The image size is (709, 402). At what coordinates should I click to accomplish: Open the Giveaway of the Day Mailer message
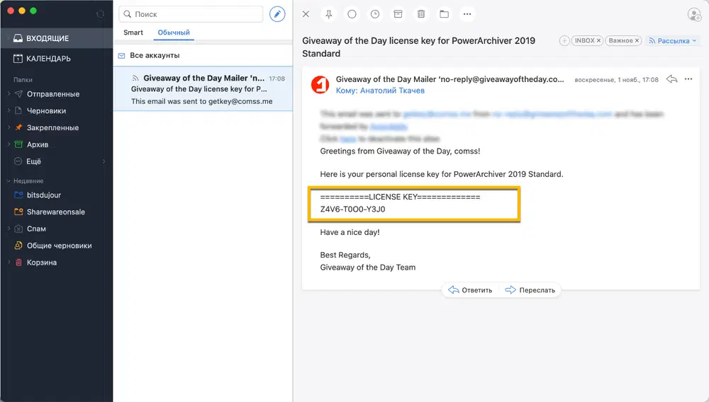(x=203, y=89)
